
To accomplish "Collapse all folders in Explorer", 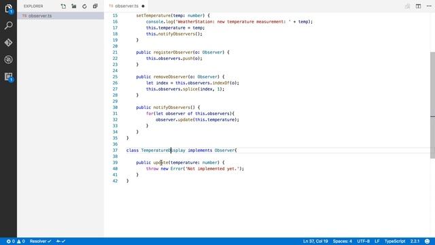I will pyautogui.click(x=95, y=6).
